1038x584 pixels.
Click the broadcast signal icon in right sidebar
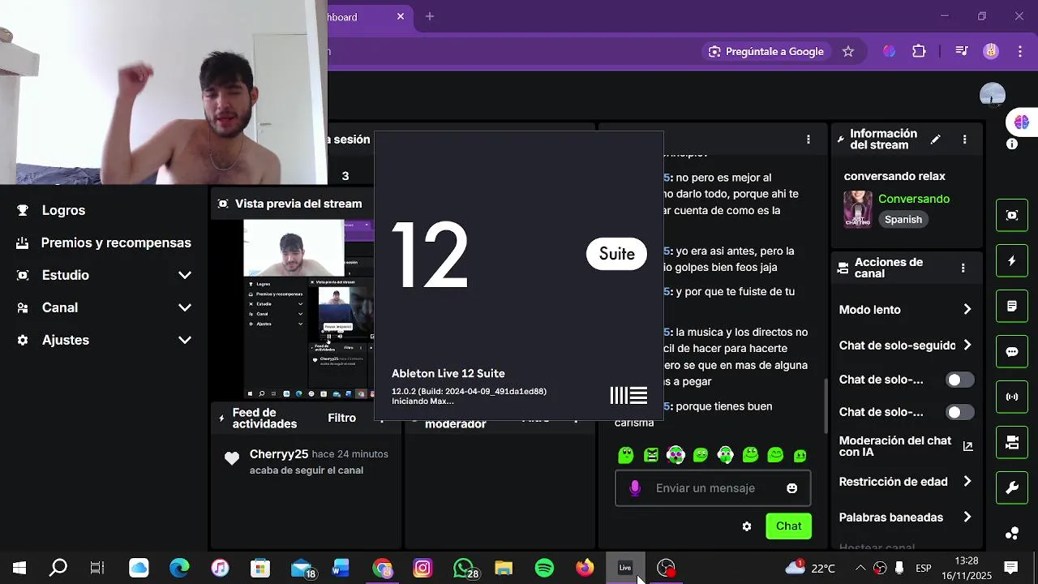pos(1012,397)
